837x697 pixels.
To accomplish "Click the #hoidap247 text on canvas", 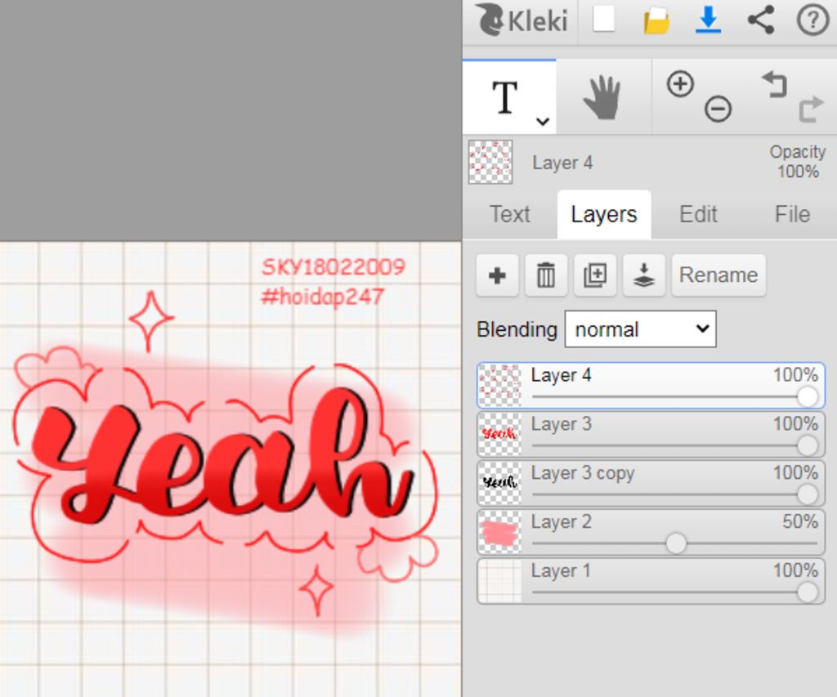I will click(322, 297).
